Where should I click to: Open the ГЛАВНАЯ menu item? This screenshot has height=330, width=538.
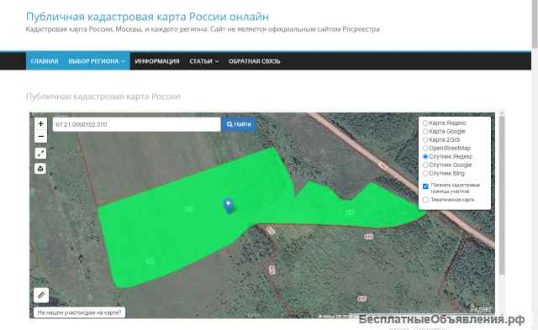coord(45,61)
